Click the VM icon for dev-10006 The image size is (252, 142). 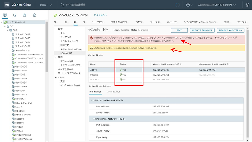coord(13,66)
